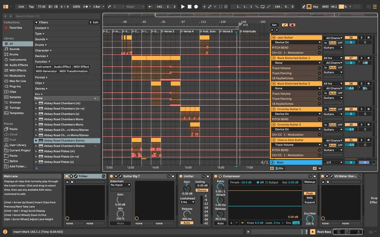
Task: Toggle the Lock Envelopes button
Action: [292, 25]
